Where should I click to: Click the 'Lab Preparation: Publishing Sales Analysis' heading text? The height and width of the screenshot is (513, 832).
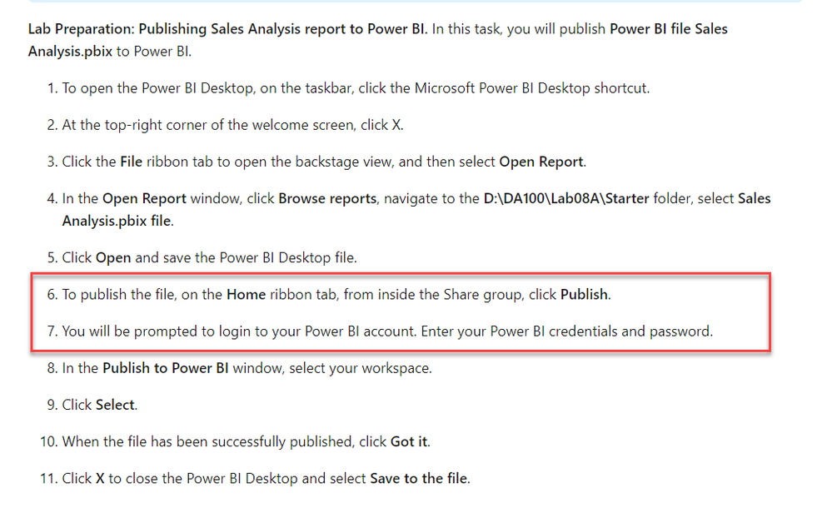pos(227,28)
